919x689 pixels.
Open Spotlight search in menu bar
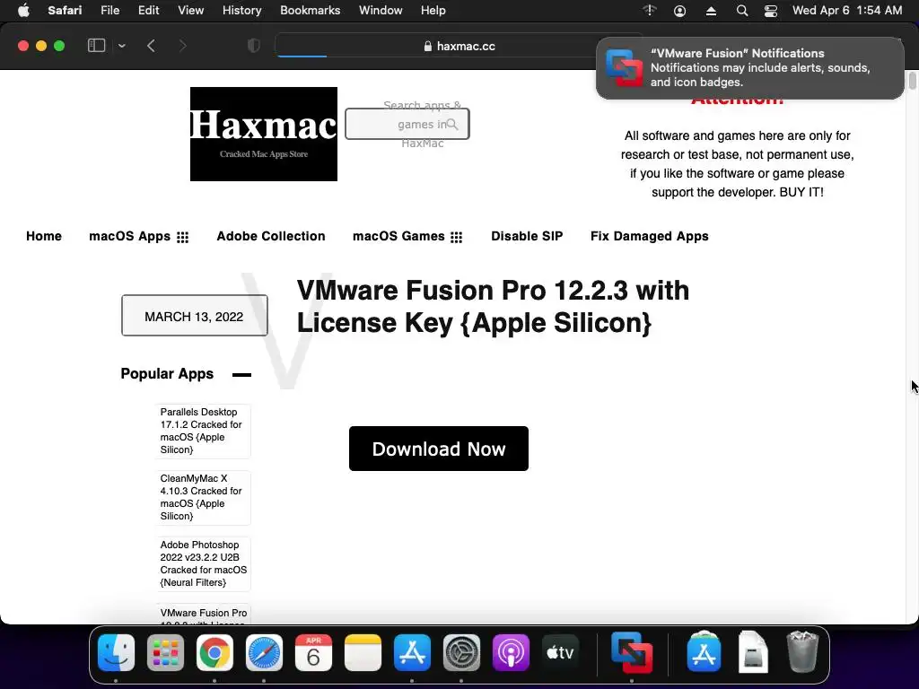[742, 11]
